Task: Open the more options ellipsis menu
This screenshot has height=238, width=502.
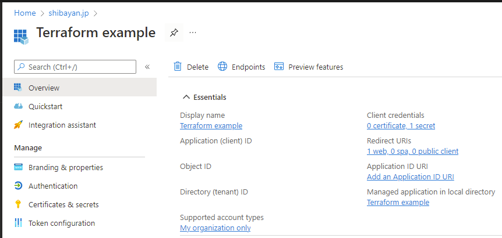Action: pos(192,33)
